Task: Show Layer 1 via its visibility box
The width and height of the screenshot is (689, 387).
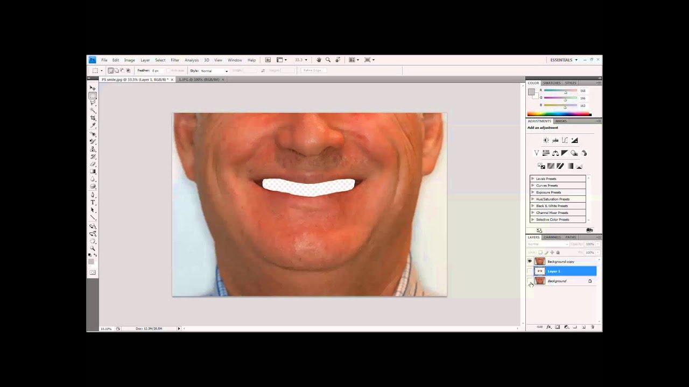Action: click(530, 271)
